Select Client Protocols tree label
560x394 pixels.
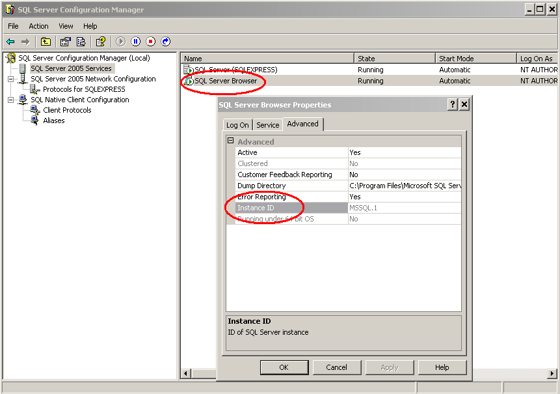point(67,110)
